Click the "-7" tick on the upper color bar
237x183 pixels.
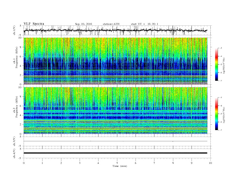[221, 81]
